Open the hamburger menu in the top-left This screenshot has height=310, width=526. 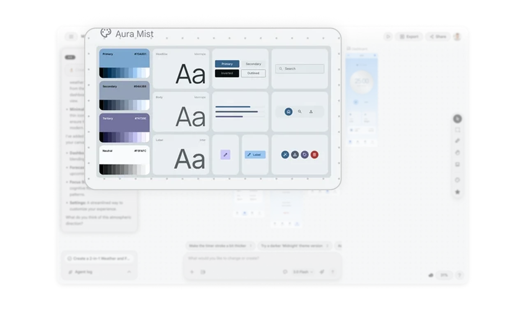pyautogui.click(x=71, y=37)
